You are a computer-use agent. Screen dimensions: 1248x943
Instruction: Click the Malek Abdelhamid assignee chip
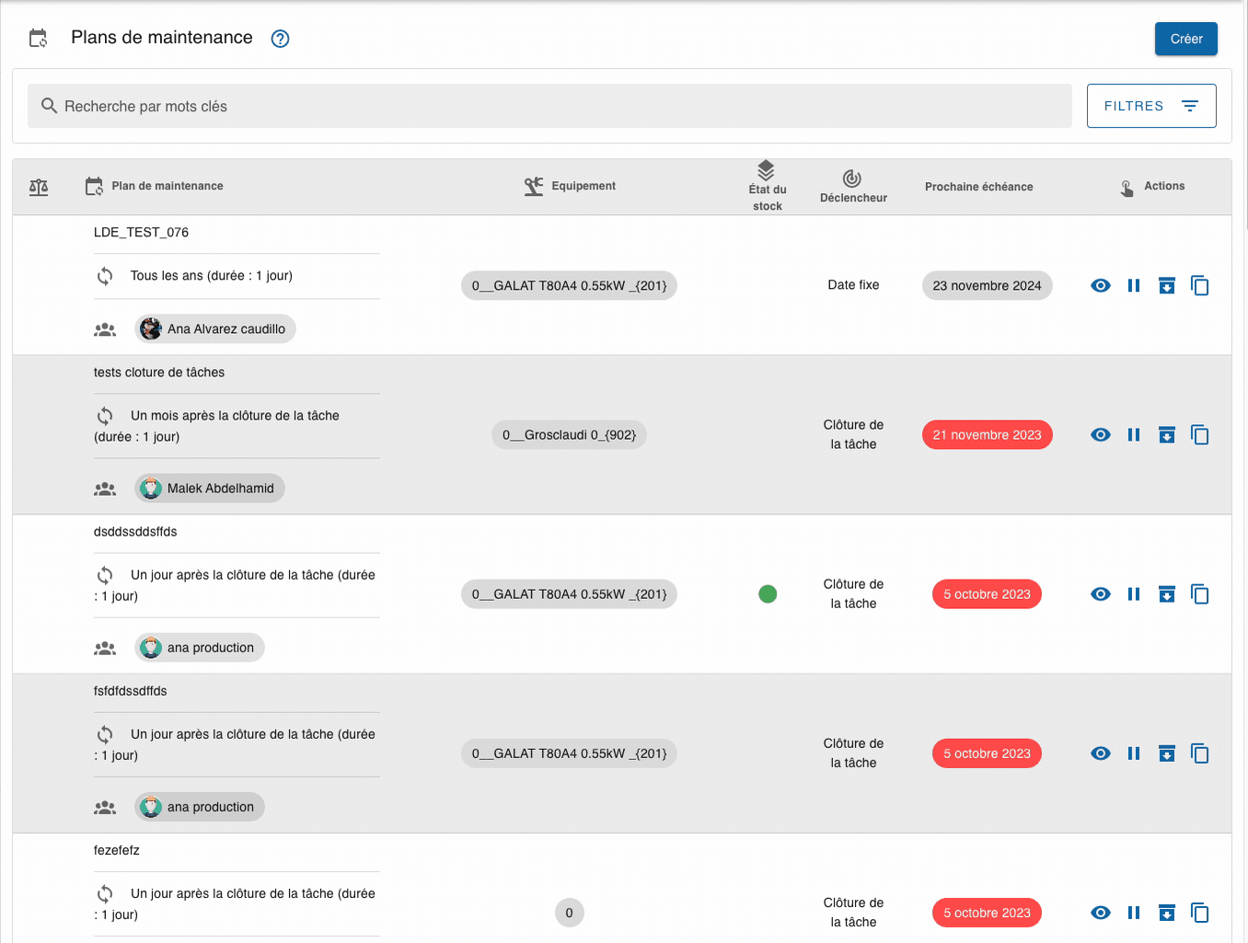pos(210,489)
